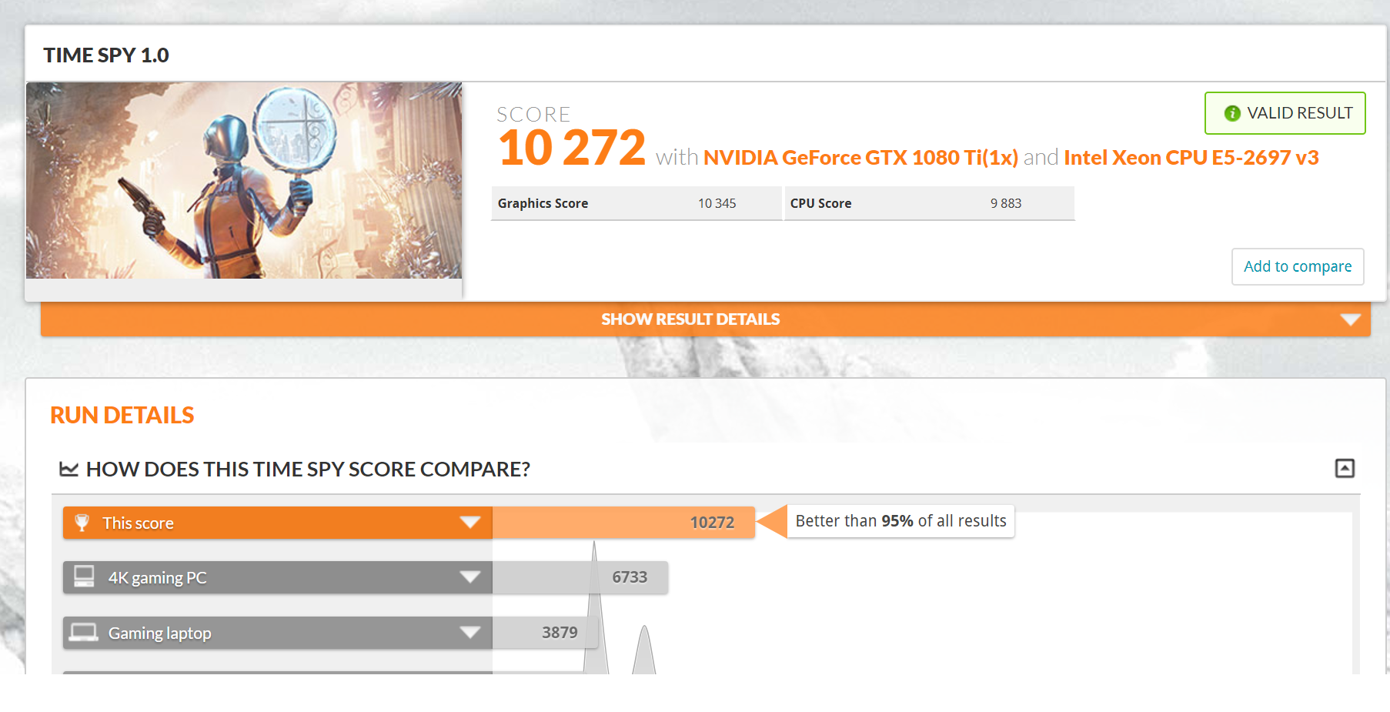Click CPU Score value 9 883
This screenshot has width=1390, height=712.
(x=1005, y=203)
